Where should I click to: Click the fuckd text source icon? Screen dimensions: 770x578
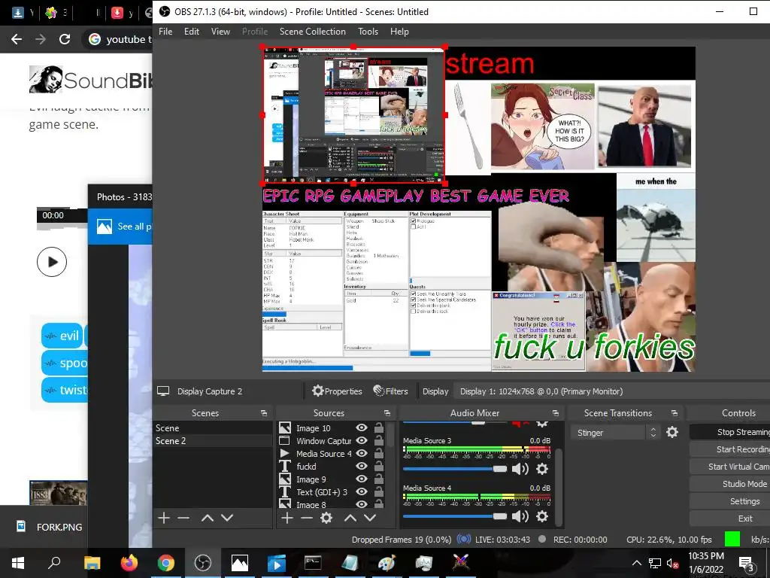pyautogui.click(x=285, y=466)
